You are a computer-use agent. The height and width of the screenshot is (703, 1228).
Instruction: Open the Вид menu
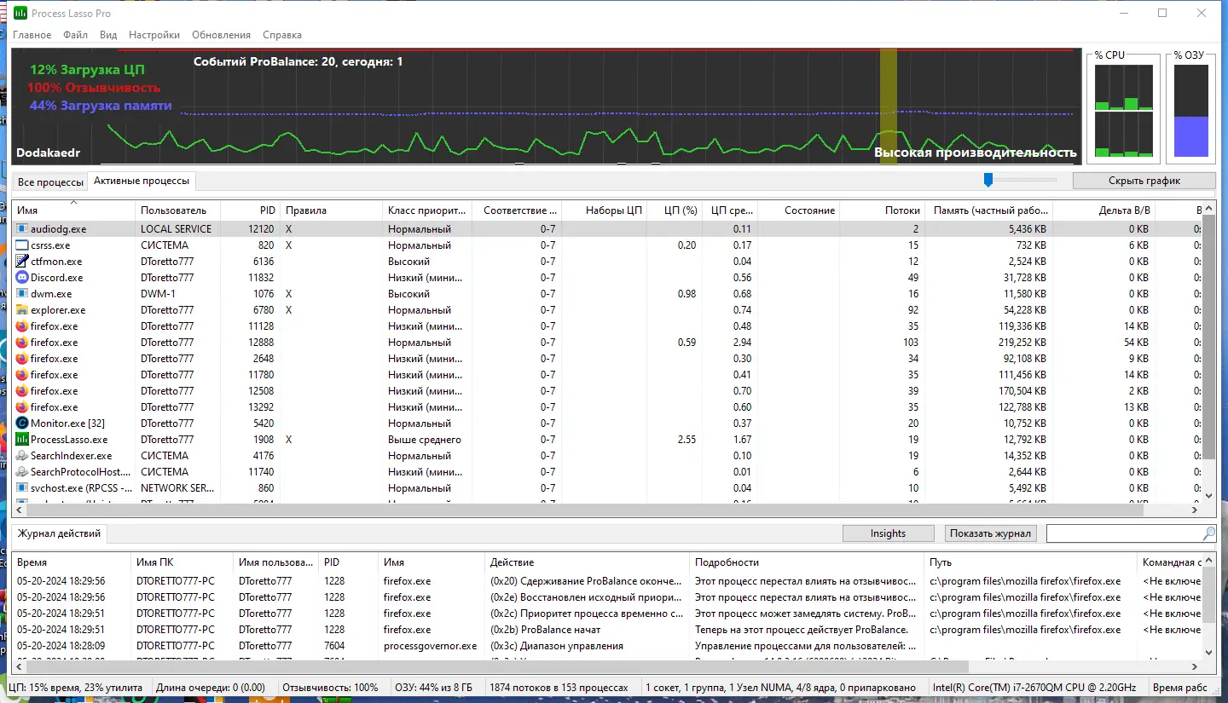click(x=108, y=35)
